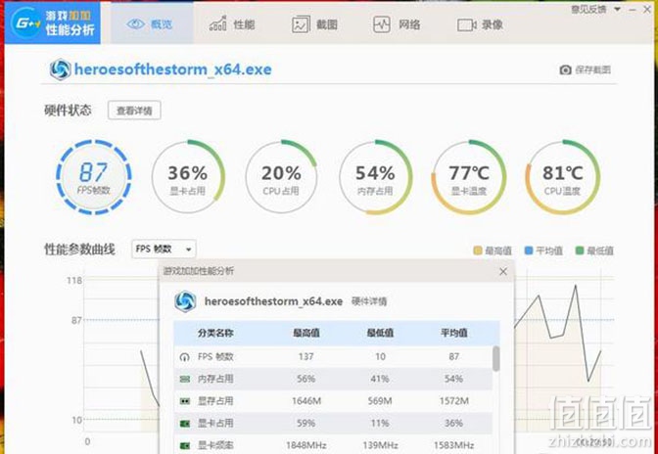The image size is (658, 454).
Task: Close the 游戏加加性能分析 detail popup
Action: 503,272
